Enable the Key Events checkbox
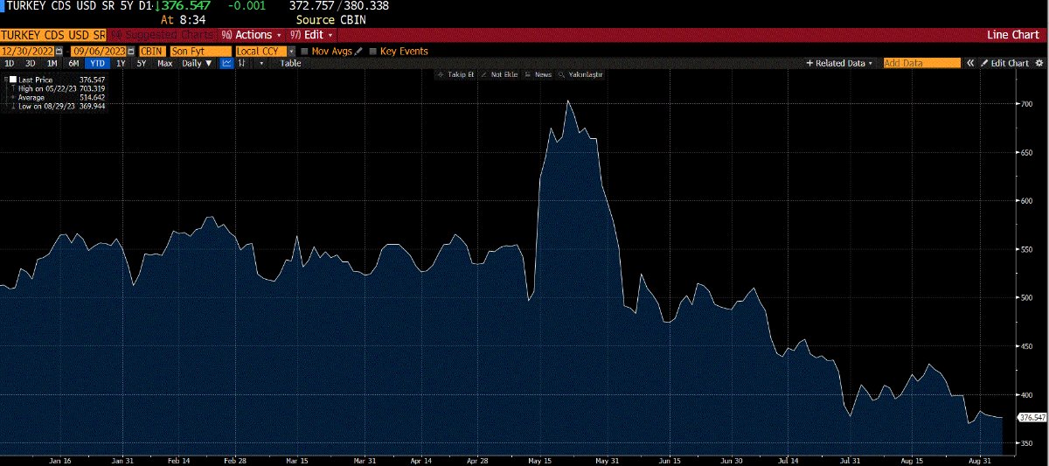Image resolution: width=1049 pixels, height=466 pixels. 372,52
